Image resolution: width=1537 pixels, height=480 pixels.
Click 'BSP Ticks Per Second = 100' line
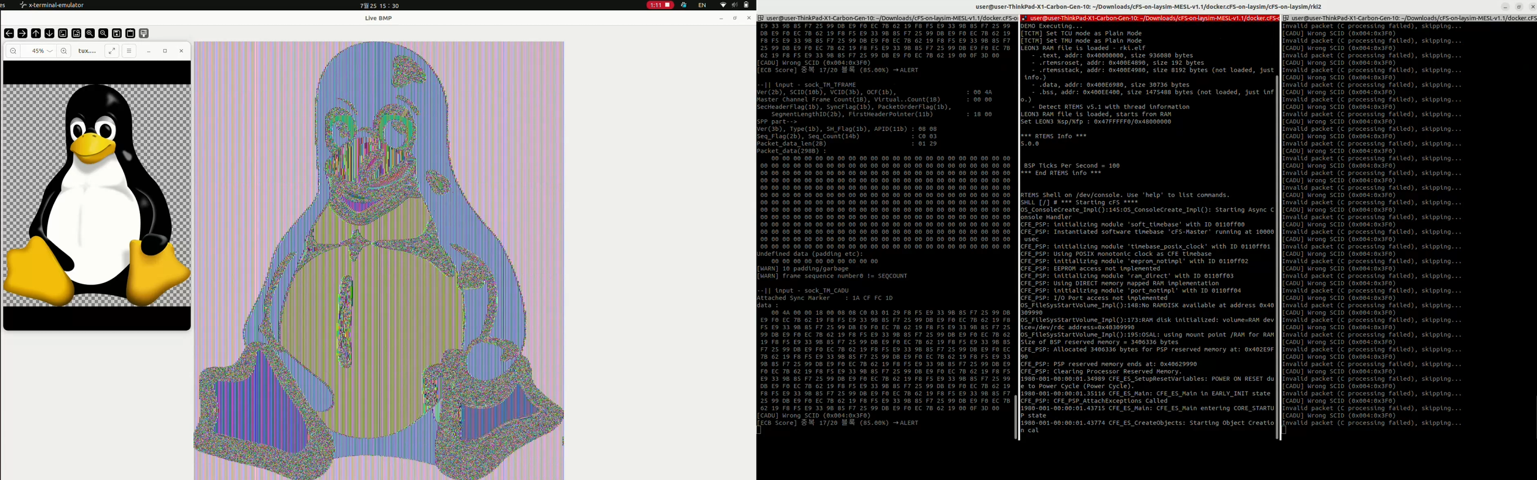pos(1072,166)
